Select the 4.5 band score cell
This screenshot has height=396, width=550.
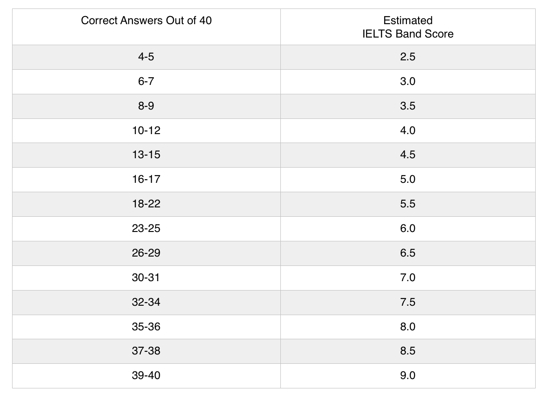pyautogui.click(x=408, y=155)
